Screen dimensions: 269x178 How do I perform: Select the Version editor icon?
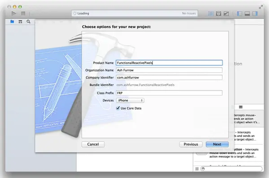(x=226, y=13)
